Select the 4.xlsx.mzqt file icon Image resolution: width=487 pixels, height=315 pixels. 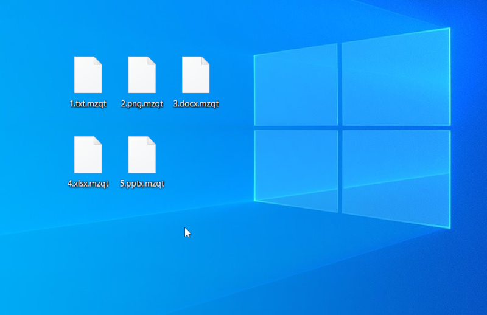click(x=88, y=154)
